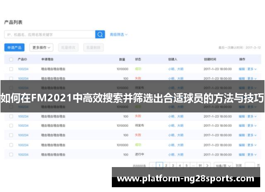Select page 5 in pagination

pyautogui.click(x=187, y=165)
